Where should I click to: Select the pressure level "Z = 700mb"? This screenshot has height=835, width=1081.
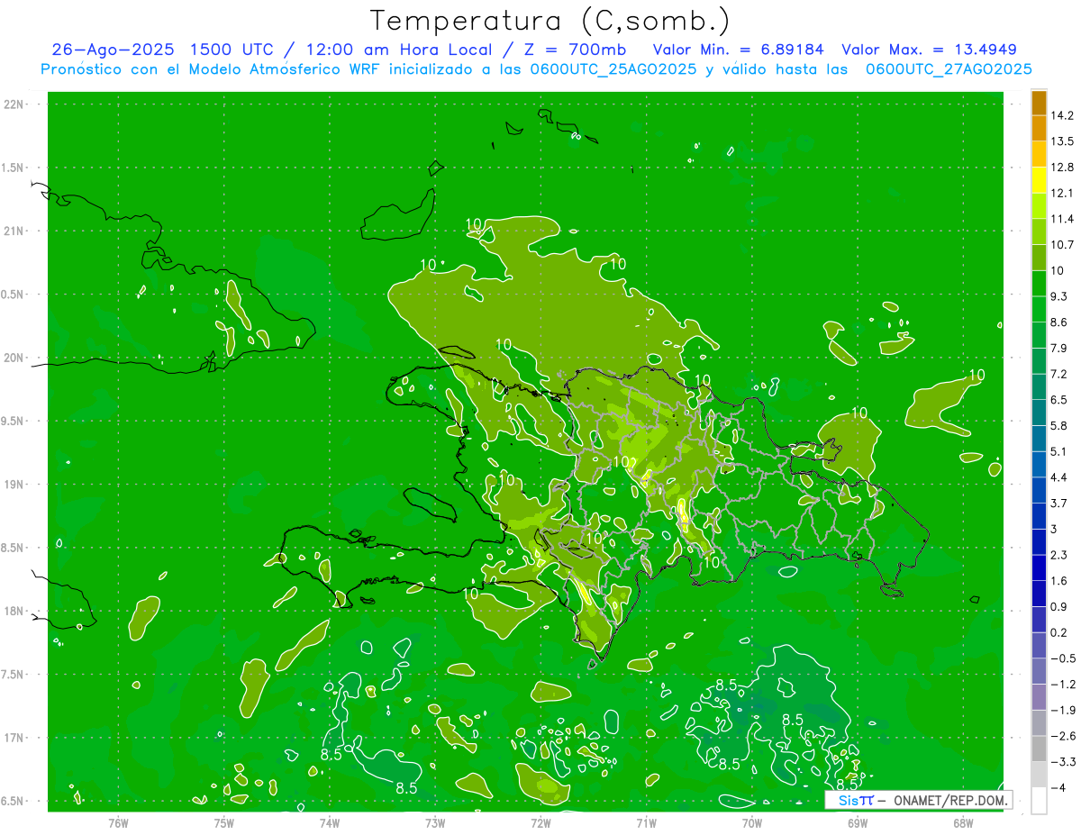[576, 50]
